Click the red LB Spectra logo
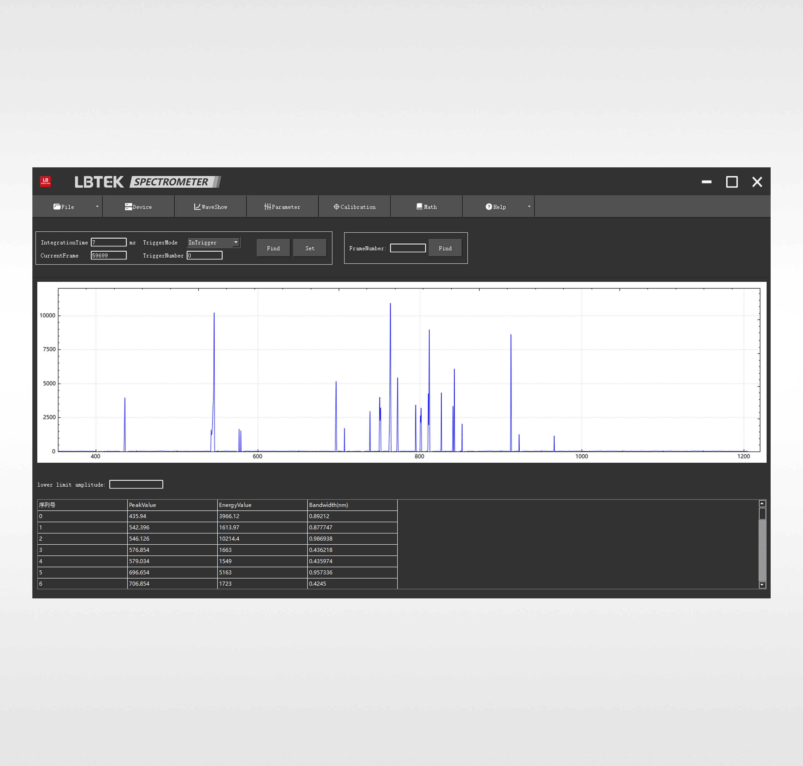The width and height of the screenshot is (803, 766). (45, 181)
